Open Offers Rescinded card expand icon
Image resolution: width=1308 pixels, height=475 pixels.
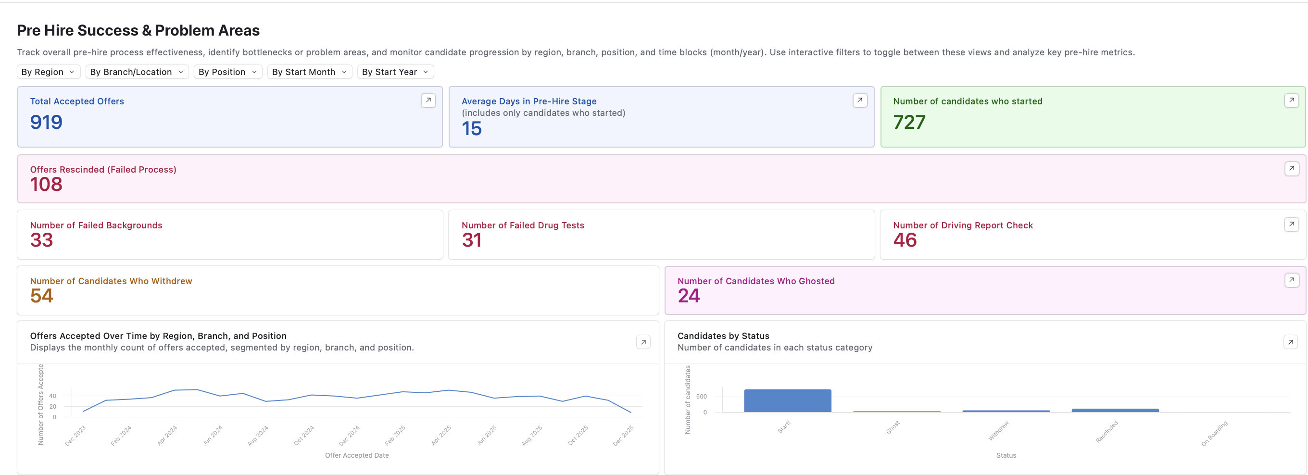tap(1291, 168)
